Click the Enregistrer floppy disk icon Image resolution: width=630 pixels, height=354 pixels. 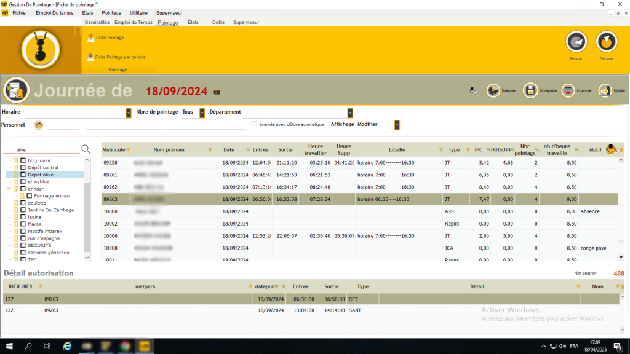pyautogui.click(x=530, y=90)
